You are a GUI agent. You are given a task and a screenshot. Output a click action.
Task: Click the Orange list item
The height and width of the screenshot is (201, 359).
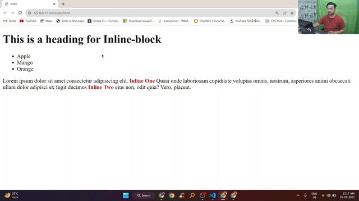tap(25, 69)
